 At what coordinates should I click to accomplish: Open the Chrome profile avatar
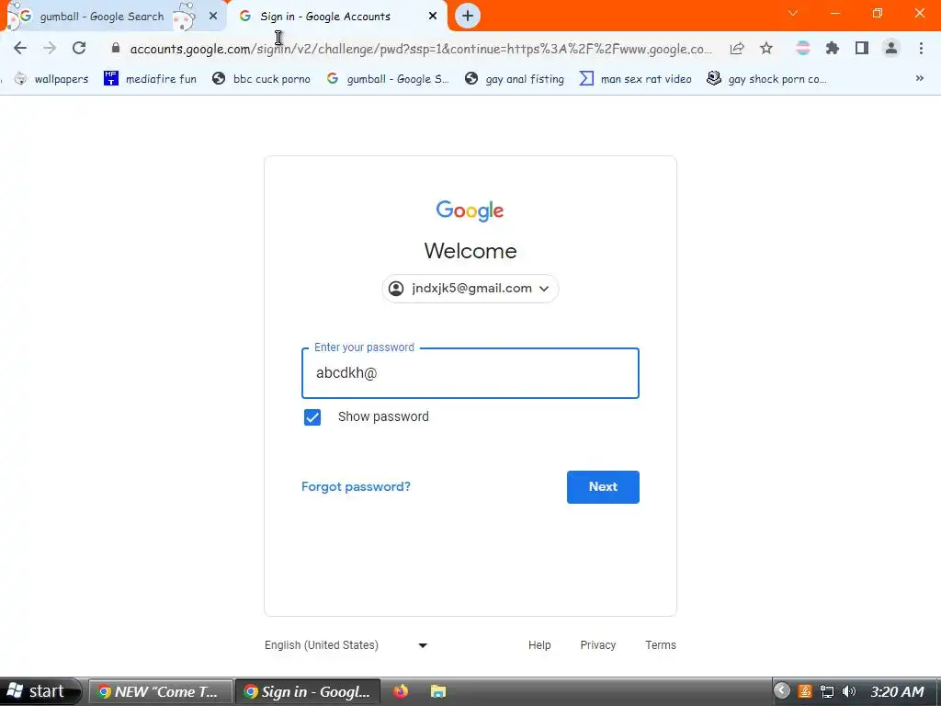(x=891, y=48)
